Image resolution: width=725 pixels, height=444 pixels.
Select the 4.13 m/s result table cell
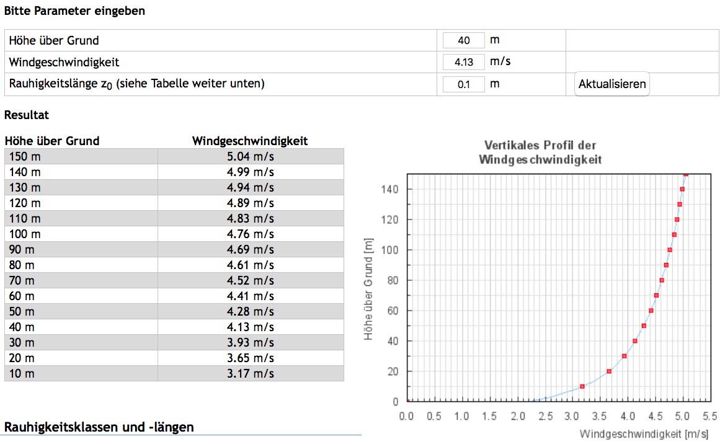point(251,327)
